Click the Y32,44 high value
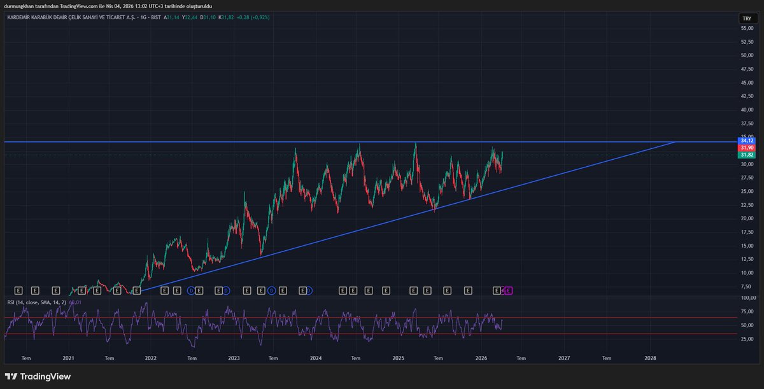The height and width of the screenshot is (389, 764). click(190, 18)
